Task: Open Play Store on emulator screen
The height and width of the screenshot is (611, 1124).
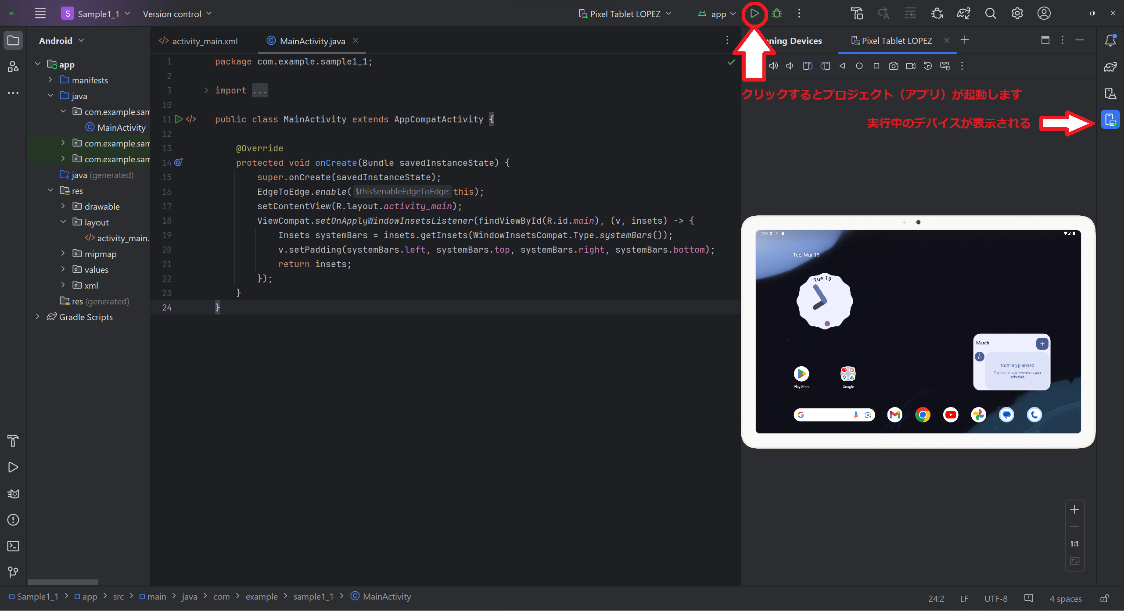Action: tap(801, 376)
